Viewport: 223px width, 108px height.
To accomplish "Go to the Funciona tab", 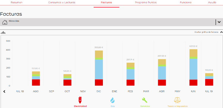I will pyautogui.click(x=186, y=2).
